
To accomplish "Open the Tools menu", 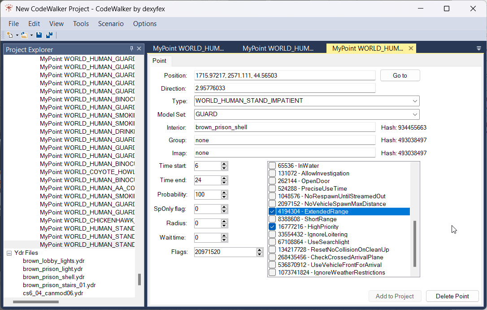I will [81, 24].
